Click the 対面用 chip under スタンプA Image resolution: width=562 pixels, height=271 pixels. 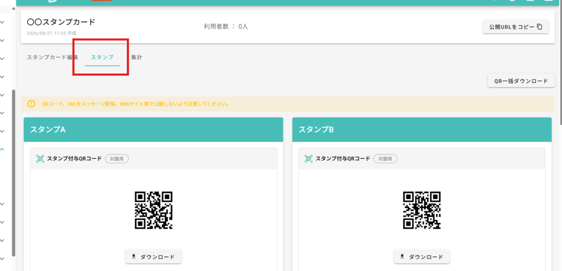[x=117, y=159]
